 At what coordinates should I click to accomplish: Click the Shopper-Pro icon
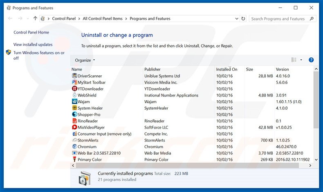[x=74, y=114]
